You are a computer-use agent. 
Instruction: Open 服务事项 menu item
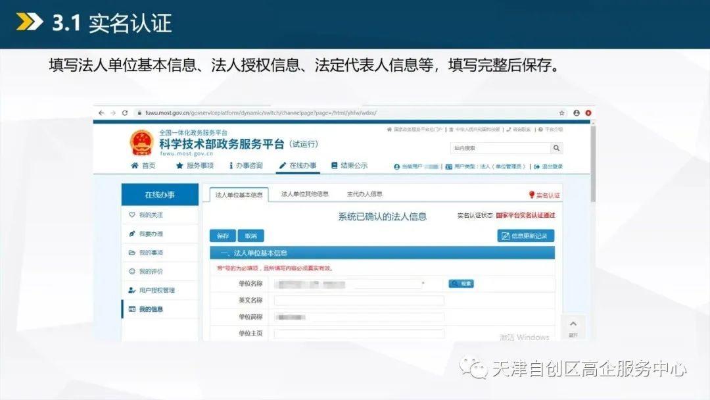(x=195, y=165)
